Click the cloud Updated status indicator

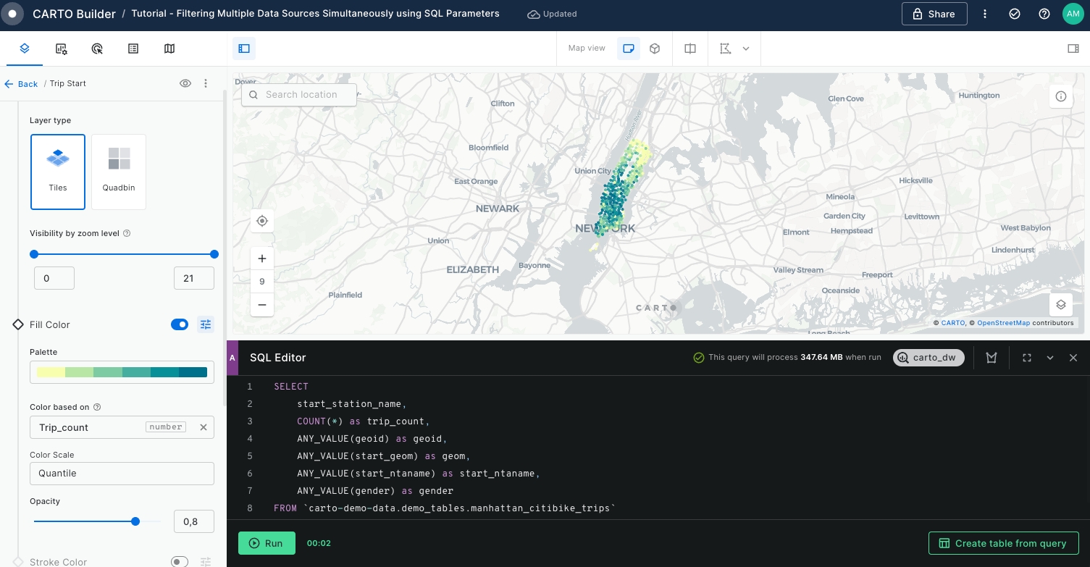(x=552, y=14)
